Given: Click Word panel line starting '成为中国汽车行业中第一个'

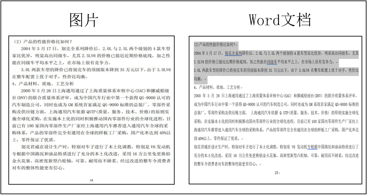Looking at the screenshot, I should [276, 105].
